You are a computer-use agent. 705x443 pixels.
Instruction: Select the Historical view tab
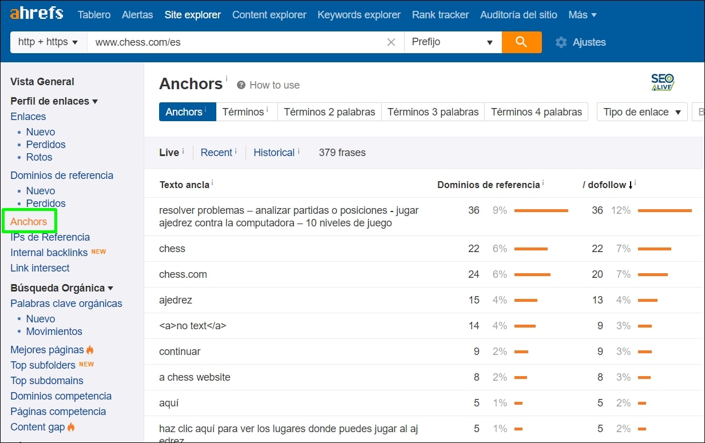point(275,152)
